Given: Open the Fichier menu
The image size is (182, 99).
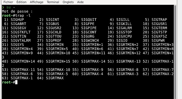Looking at the screenshot, I should [8, 2].
